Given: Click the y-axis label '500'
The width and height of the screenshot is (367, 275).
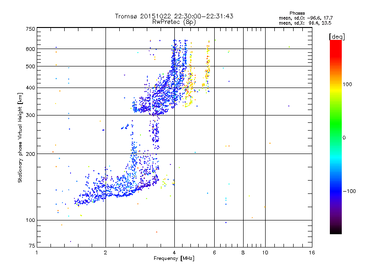Looking at the screenshot, I should point(30,66).
